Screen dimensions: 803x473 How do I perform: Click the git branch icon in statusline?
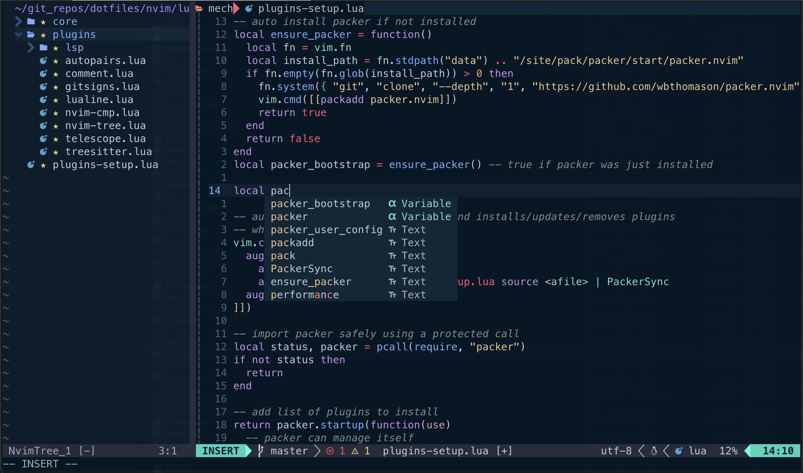click(x=261, y=451)
